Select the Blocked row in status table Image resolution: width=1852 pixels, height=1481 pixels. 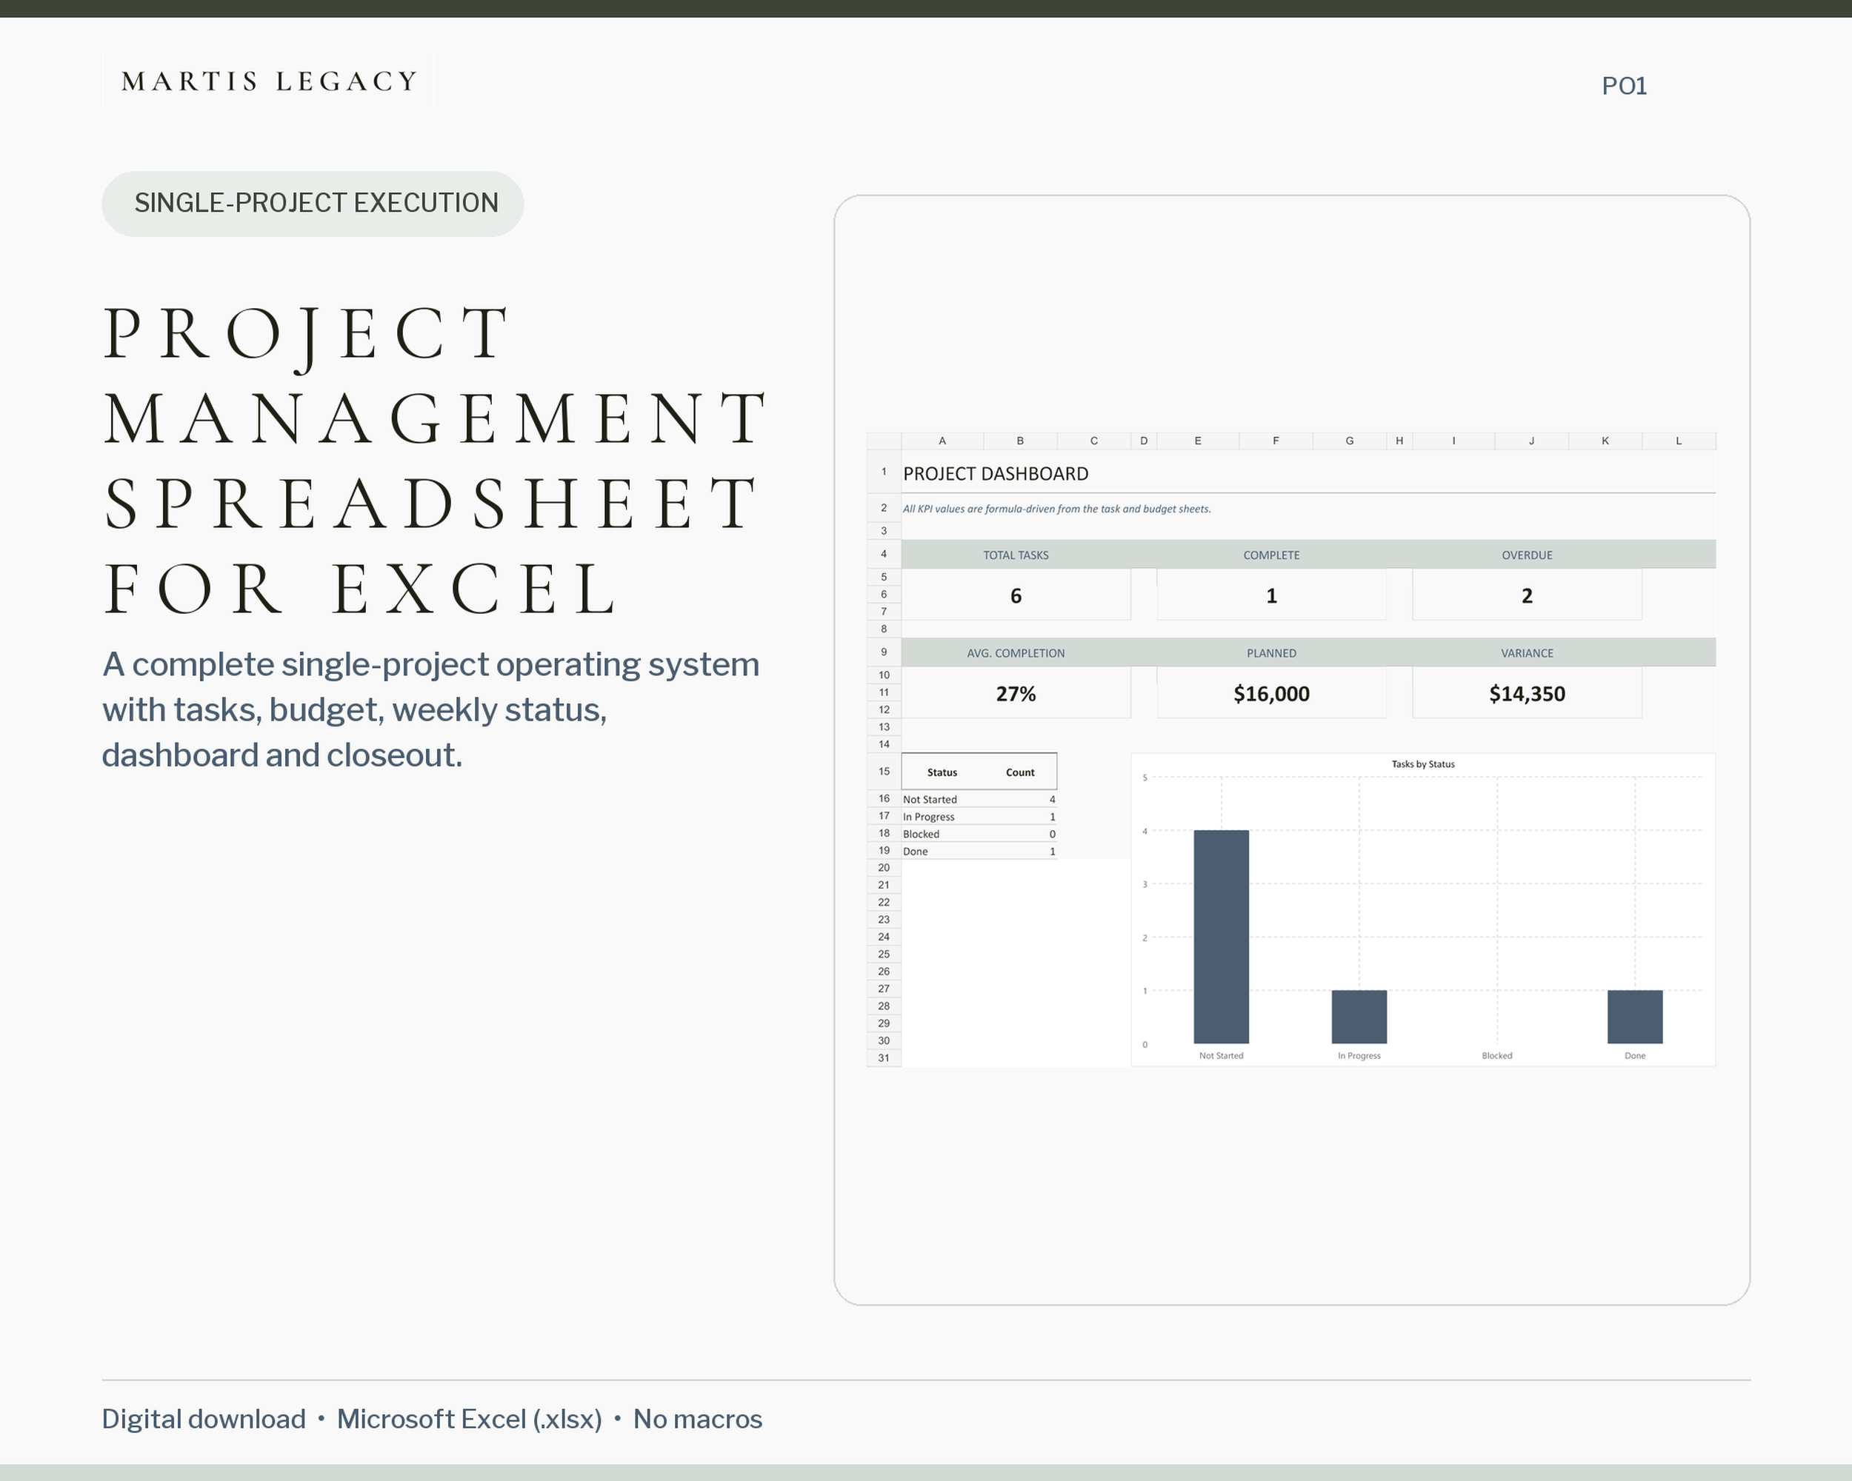tap(979, 834)
